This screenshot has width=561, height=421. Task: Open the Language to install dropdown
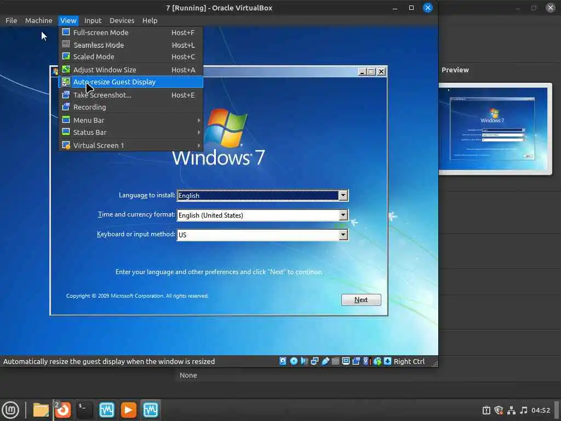(x=343, y=196)
